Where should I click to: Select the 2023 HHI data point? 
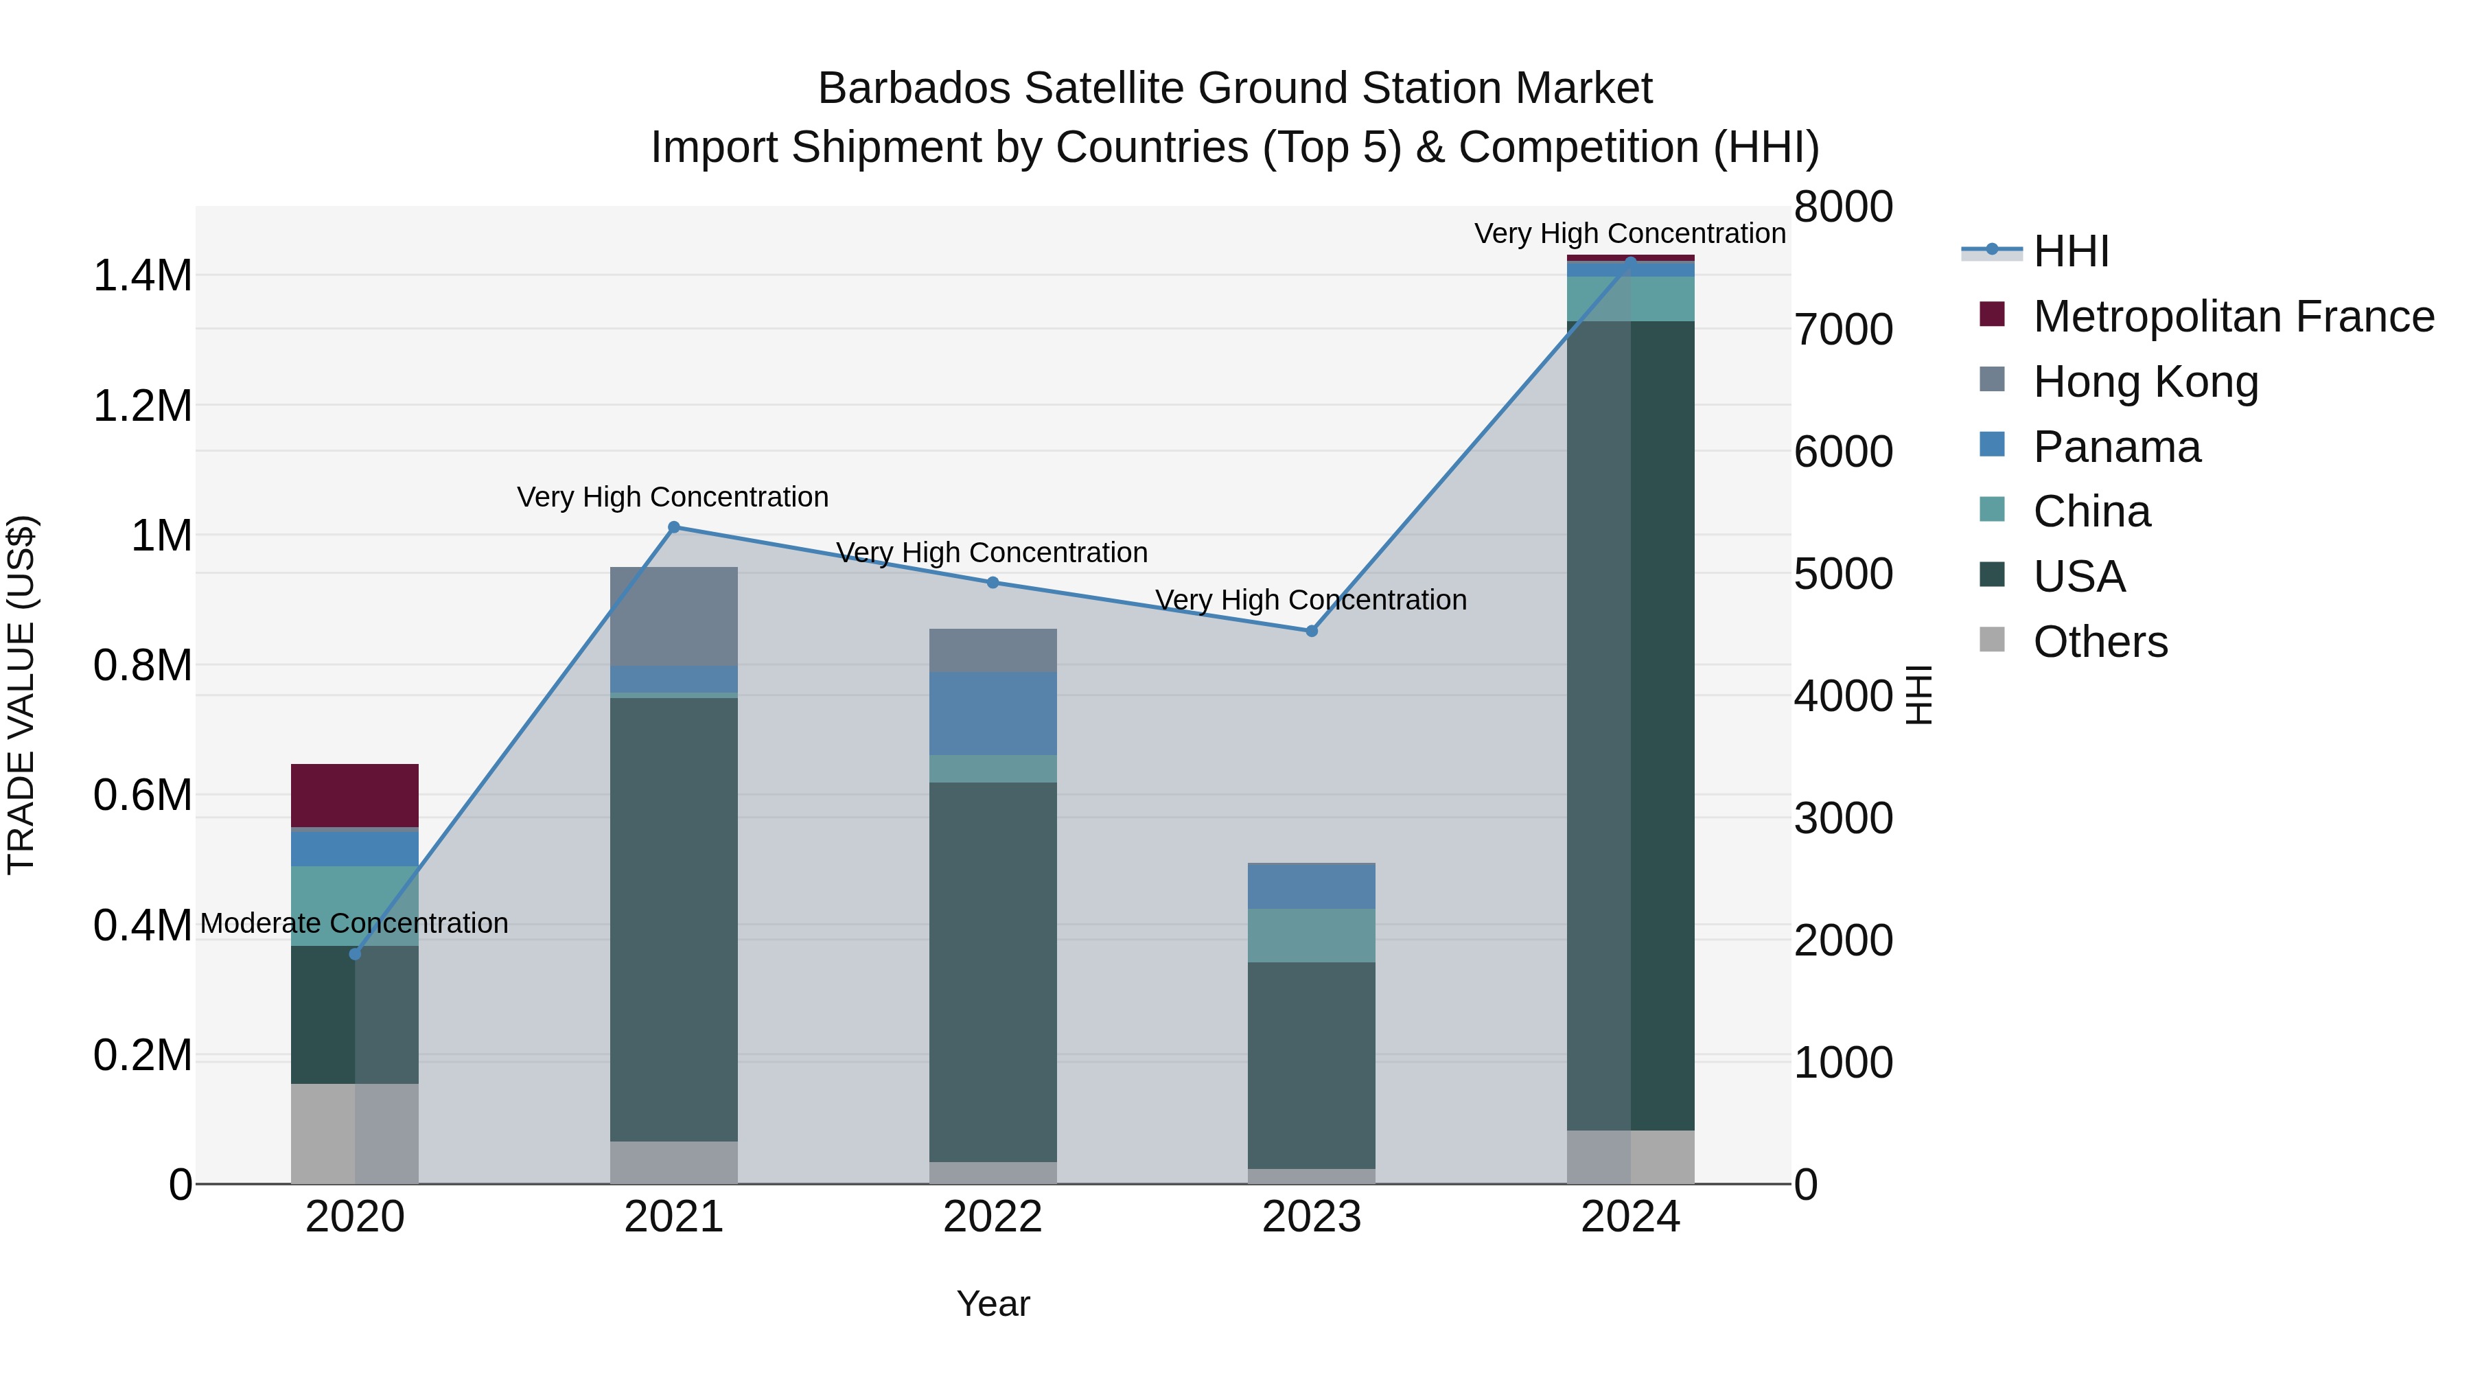[x=1311, y=632]
